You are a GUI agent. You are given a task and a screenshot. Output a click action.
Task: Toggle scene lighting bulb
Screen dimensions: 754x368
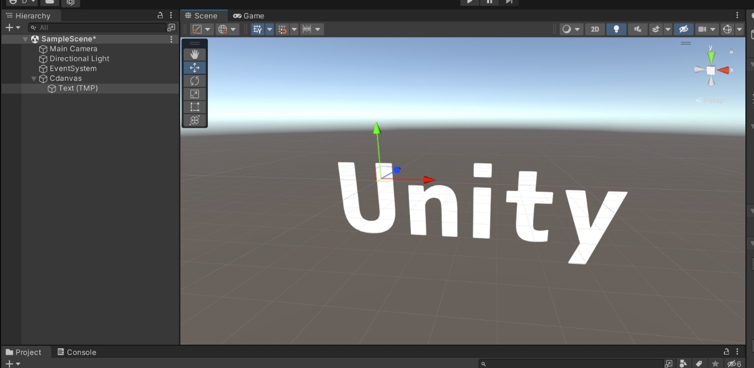616,29
